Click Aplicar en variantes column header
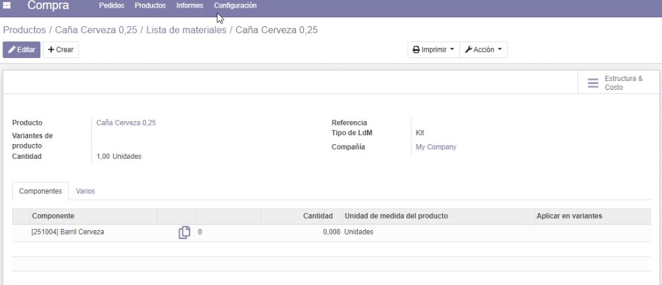 (592, 216)
